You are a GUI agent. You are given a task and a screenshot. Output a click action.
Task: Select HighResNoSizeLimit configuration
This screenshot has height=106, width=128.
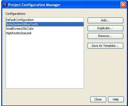pyautogui.click(x=45, y=33)
